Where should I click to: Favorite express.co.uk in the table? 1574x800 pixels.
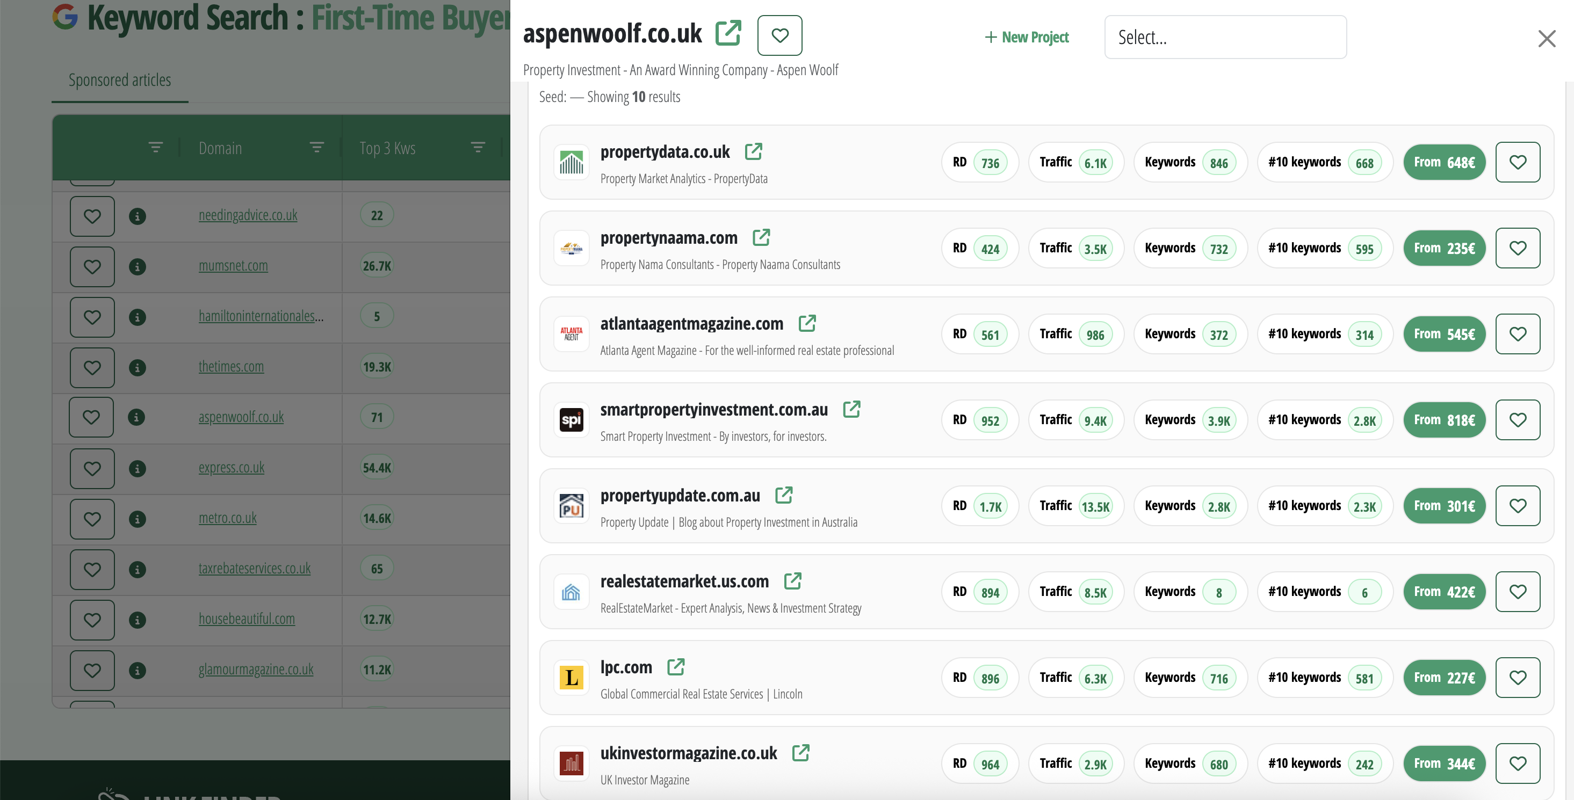point(92,468)
